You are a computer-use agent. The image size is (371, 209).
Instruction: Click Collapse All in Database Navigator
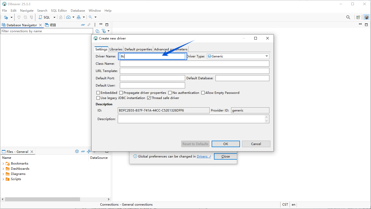click(x=83, y=25)
